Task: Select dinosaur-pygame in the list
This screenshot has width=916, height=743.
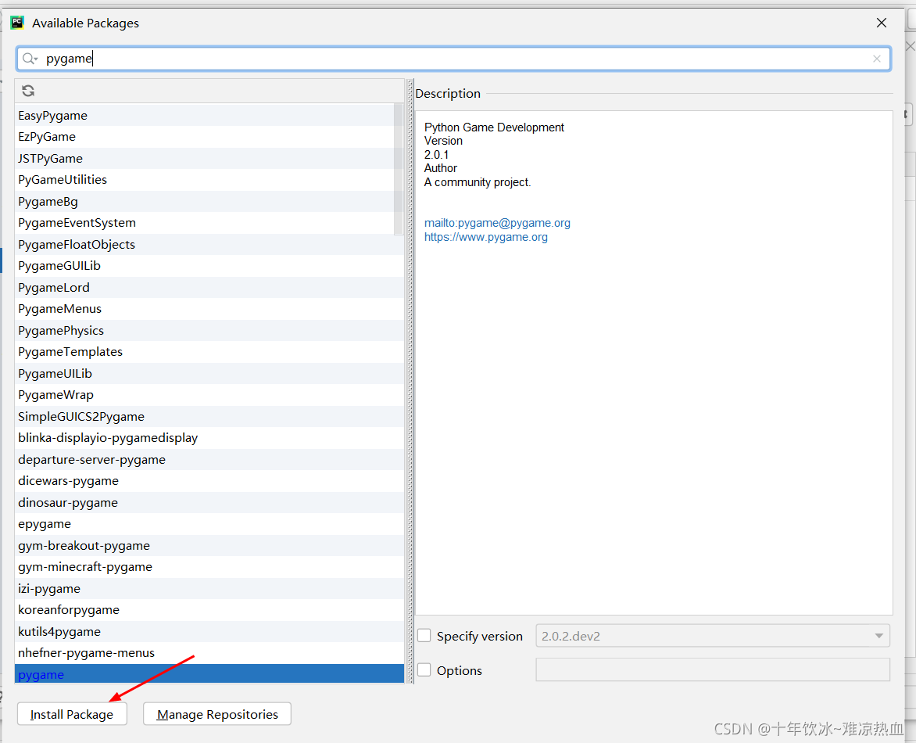Action: (x=209, y=502)
